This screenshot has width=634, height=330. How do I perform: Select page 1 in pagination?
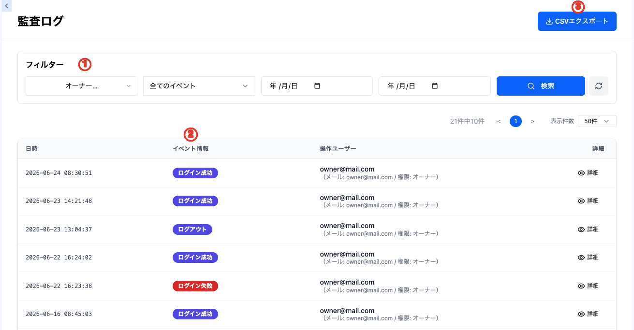coord(516,121)
